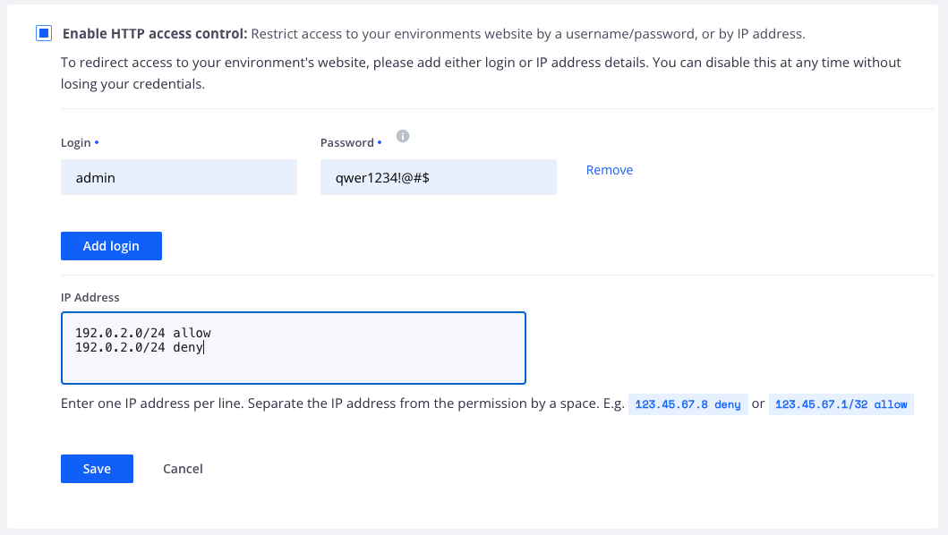The image size is (948, 535).
Task: Click the helper text about one IP per line
Action: tap(340, 403)
